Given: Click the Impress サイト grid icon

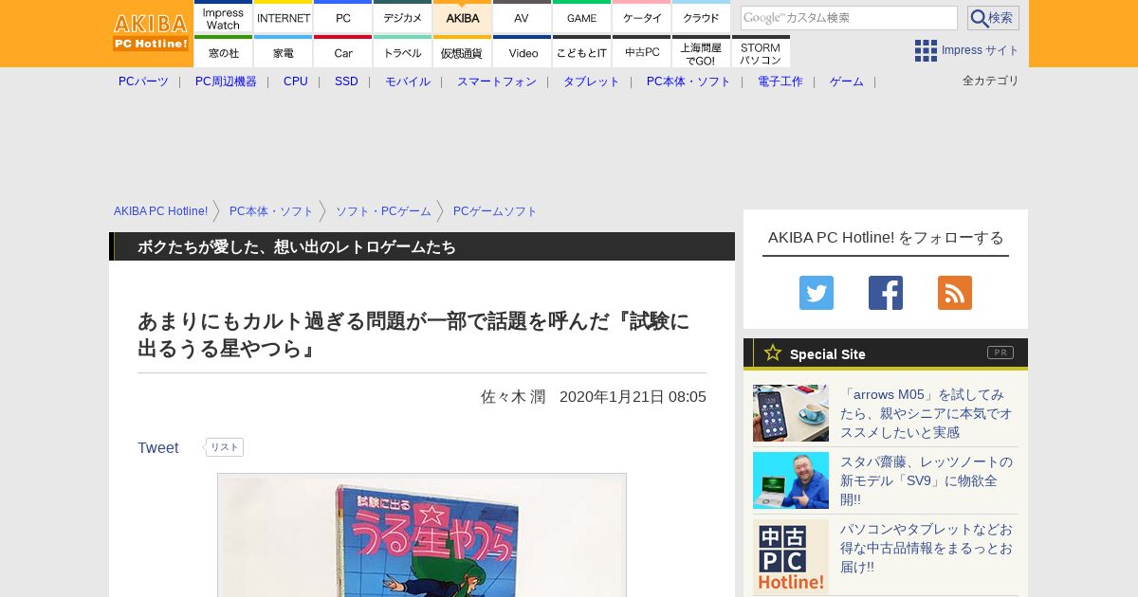Looking at the screenshot, I should coord(926,50).
